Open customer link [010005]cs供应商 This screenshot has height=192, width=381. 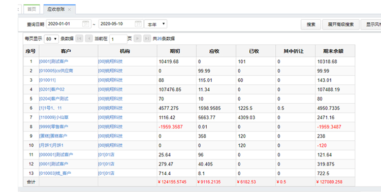(56, 71)
